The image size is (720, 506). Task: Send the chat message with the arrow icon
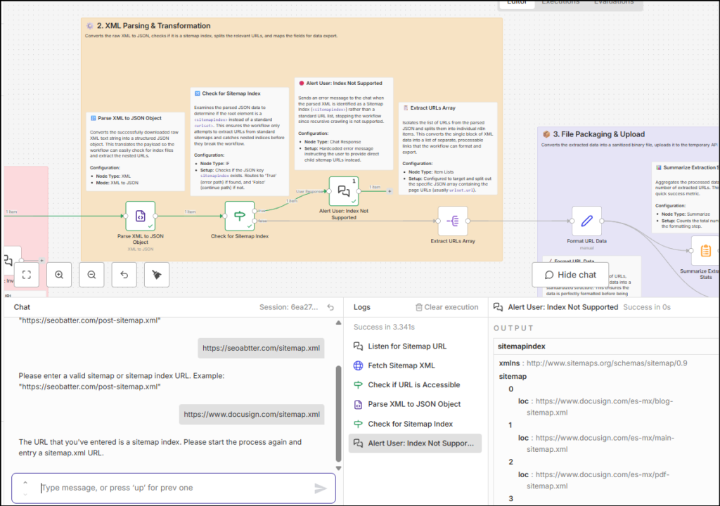pos(320,488)
